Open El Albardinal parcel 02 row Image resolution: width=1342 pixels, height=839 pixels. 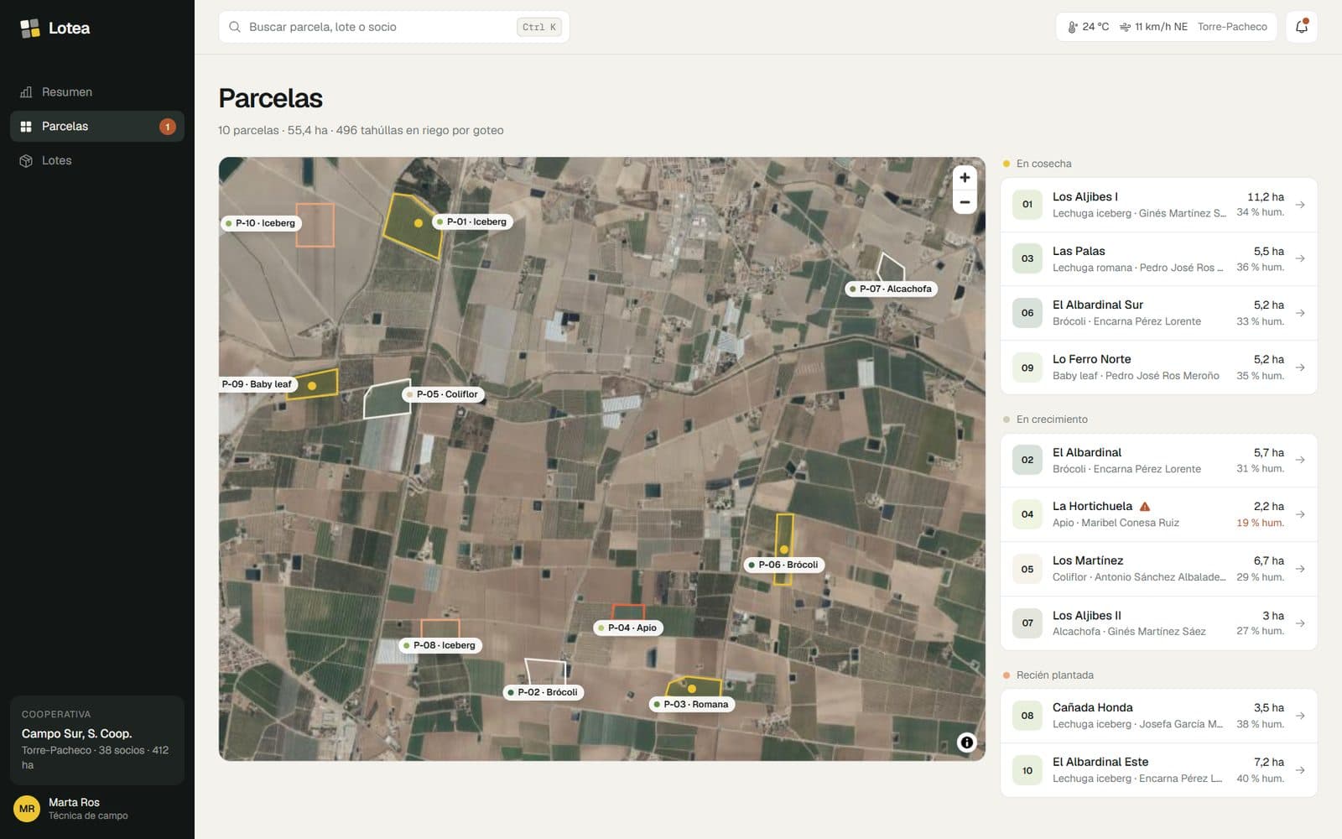[x=1159, y=460]
